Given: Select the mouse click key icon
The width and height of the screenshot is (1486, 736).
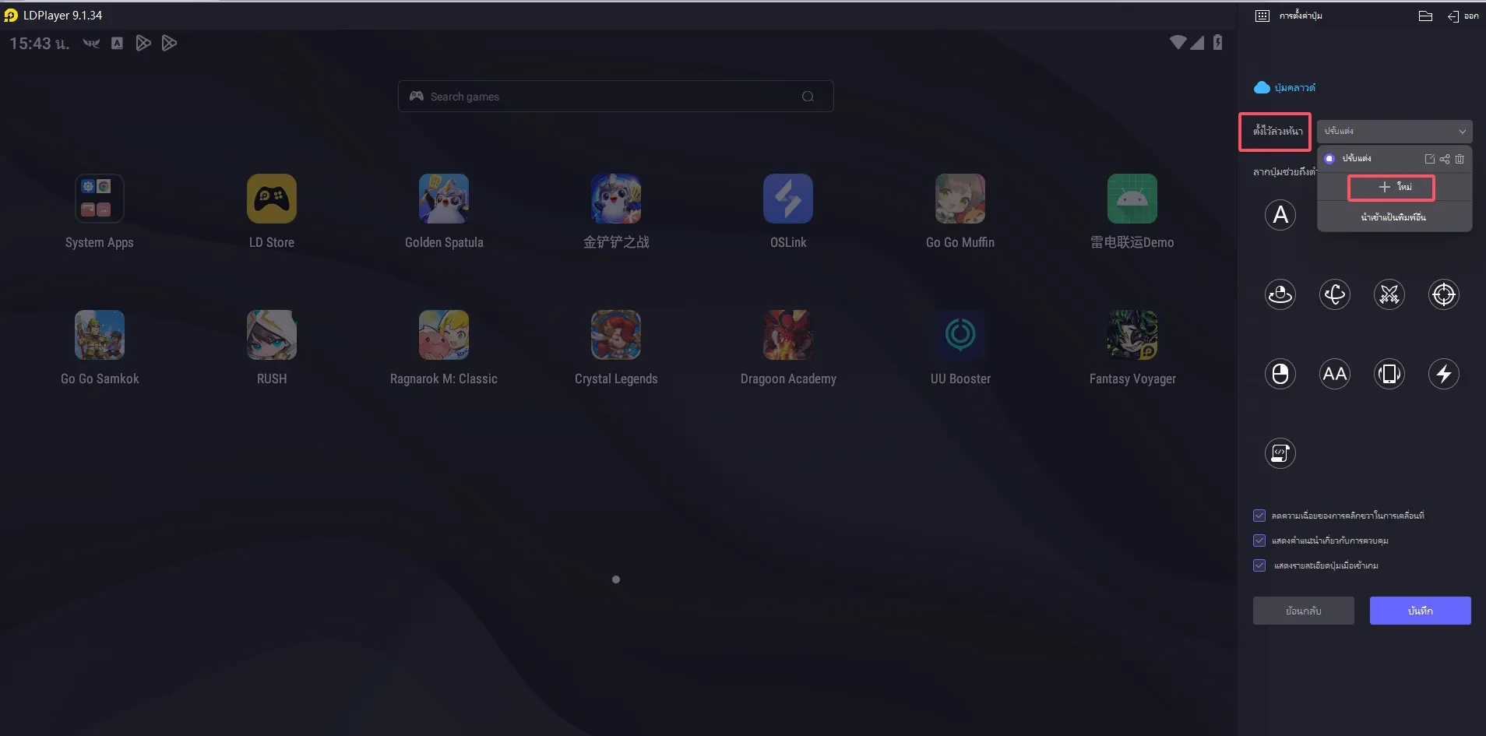Looking at the screenshot, I should point(1280,374).
